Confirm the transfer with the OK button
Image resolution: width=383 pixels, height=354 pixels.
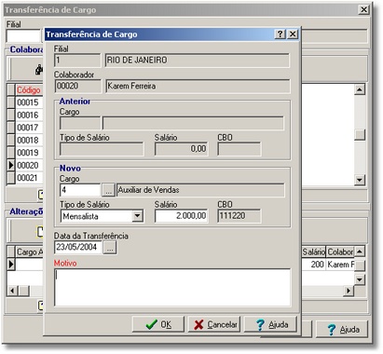pos(158,324)
